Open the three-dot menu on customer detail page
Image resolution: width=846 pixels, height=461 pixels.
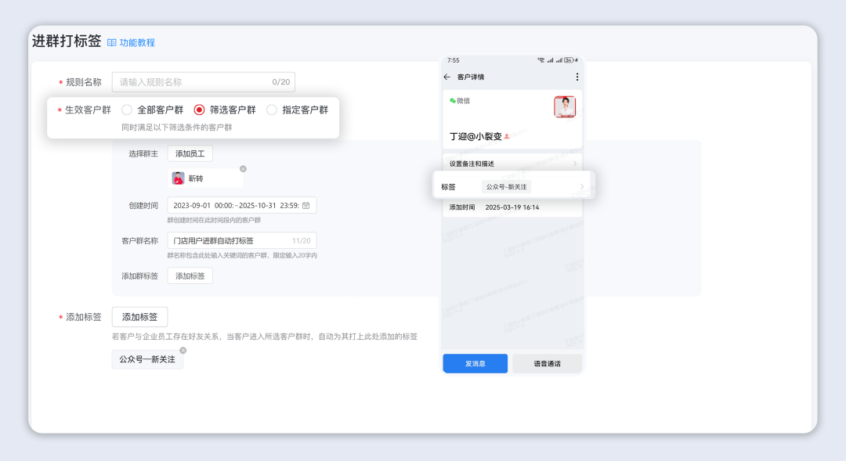click(577, 77)
